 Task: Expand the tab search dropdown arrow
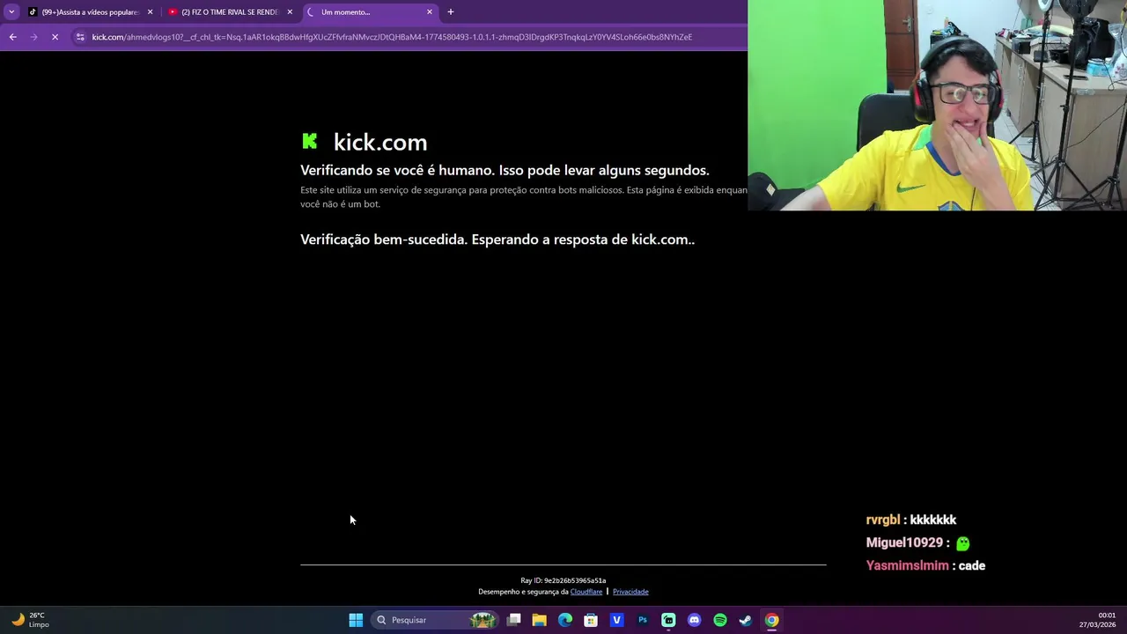point(11,11)
